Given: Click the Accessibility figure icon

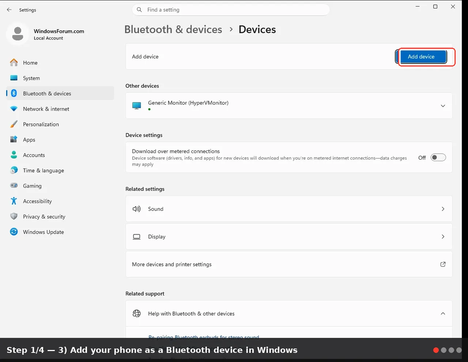Looking at the screenshot, I should click(x=14, y=201).
